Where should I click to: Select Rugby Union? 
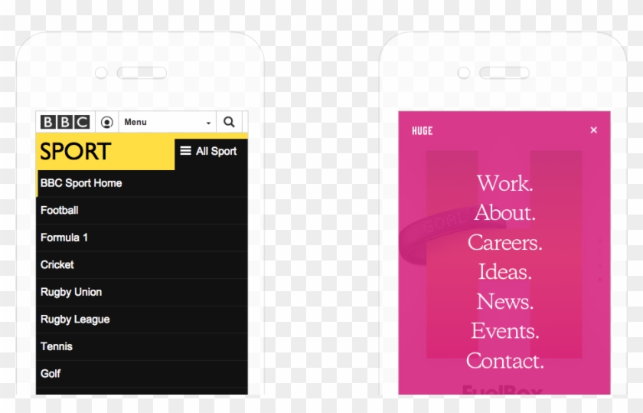click(71, 292)
